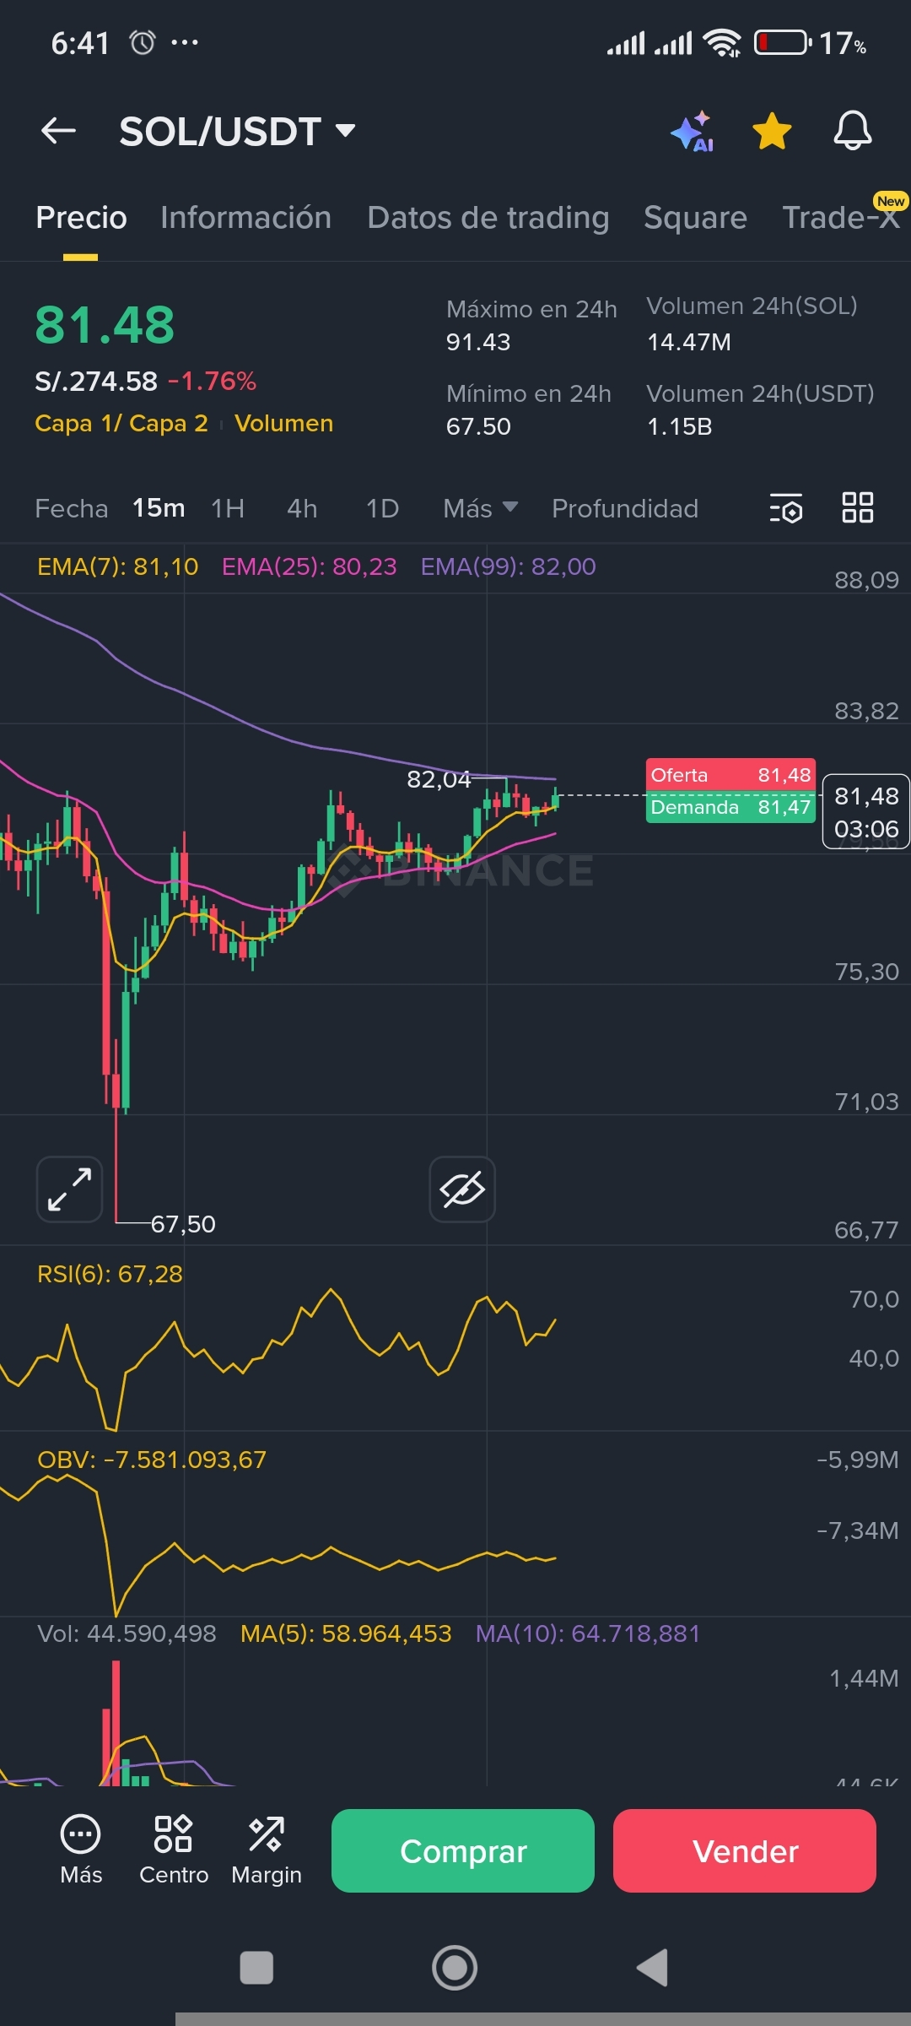Tap the S/.274.58 converted price

96,381
